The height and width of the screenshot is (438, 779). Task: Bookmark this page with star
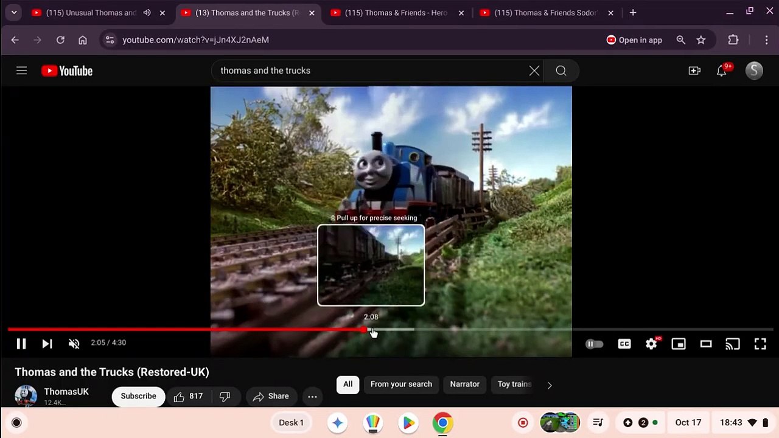pos(701,40)
